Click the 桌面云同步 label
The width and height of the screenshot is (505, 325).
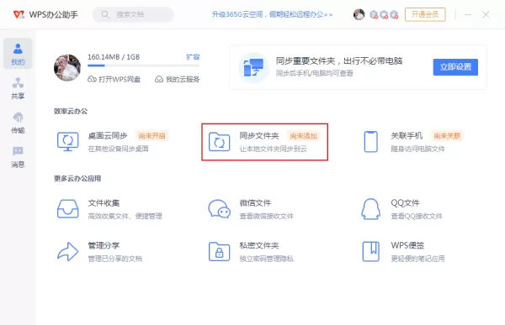pos(108,136)
